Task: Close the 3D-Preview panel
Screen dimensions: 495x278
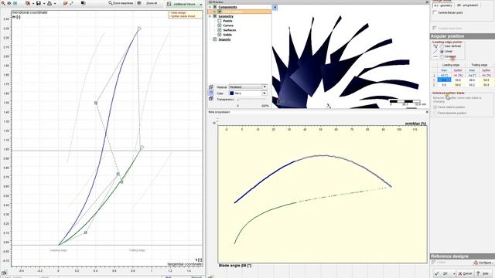Action: pyautogui.click(x=427, y=2)
